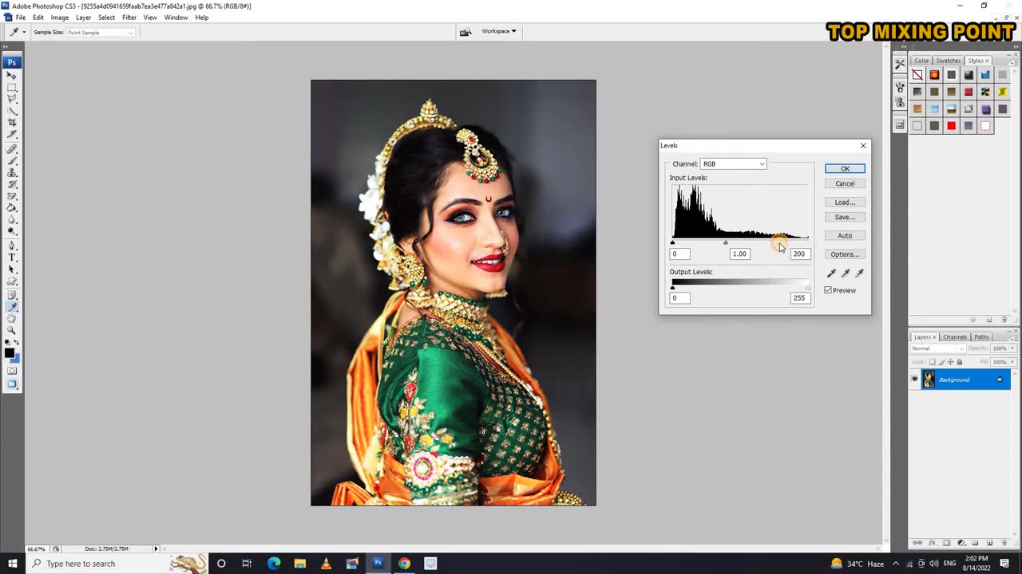Switch to the Paths tab
This screenshot has width=1022, height=574.
coord(981,337)
